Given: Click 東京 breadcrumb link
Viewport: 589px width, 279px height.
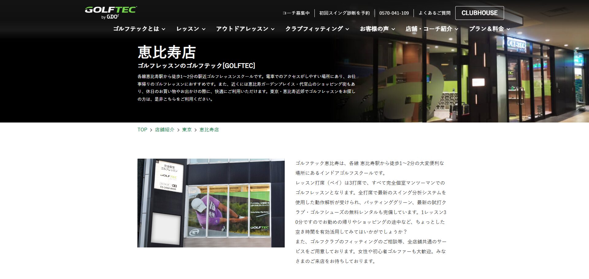Looking at the screenshot, I should 187,130.
